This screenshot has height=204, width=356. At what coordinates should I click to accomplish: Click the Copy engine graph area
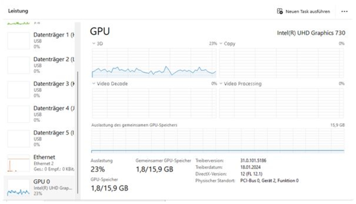(x=282, y=63)
